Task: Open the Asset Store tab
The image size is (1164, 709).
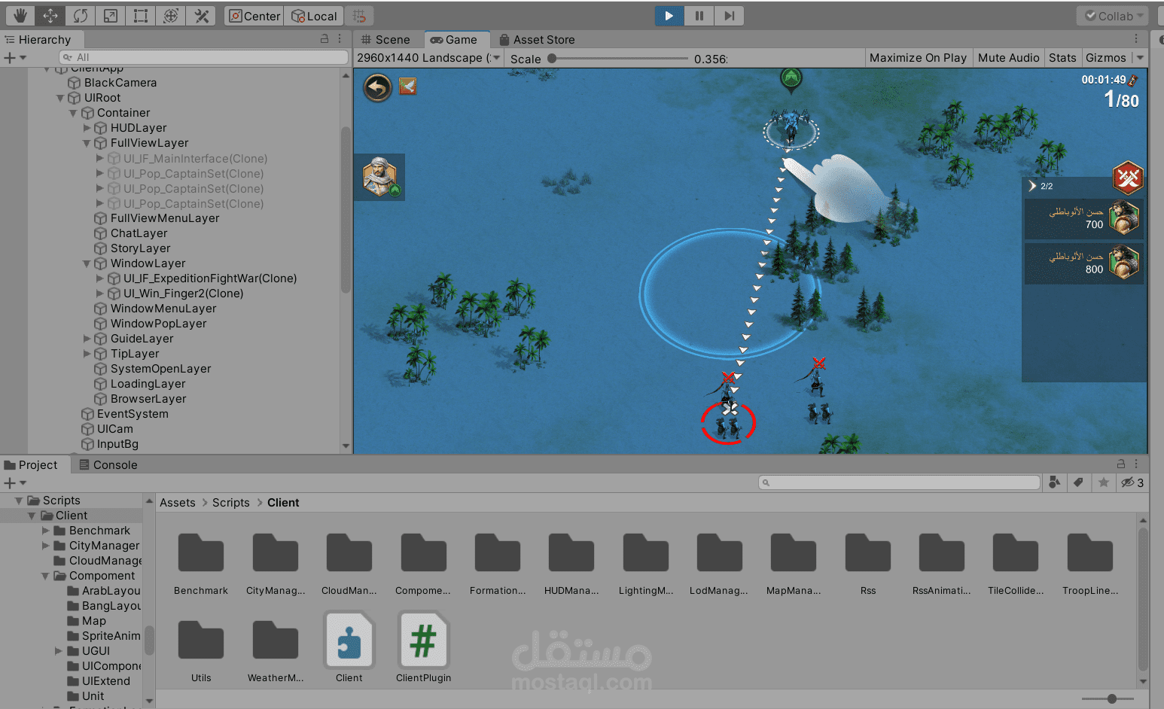Action: coord(537,40)
